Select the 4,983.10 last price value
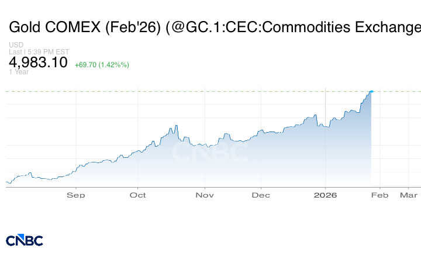Image resolution: width=421 pixels, height=263 pixels. pyautogui.click(x=38, y=63)
